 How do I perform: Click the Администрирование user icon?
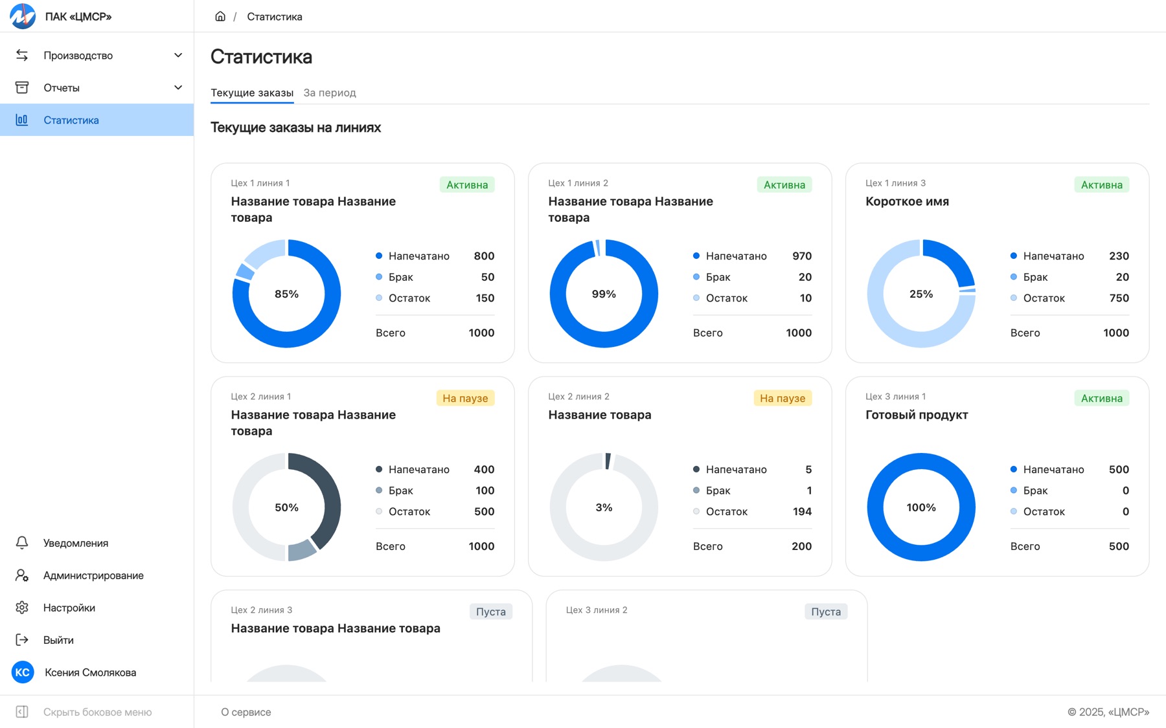[x=22, y=575]
